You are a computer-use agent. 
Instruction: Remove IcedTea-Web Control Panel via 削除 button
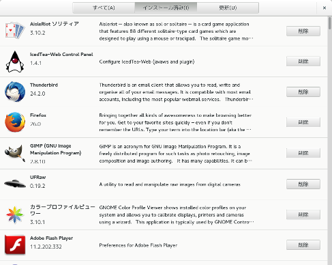tap(303, 61)
